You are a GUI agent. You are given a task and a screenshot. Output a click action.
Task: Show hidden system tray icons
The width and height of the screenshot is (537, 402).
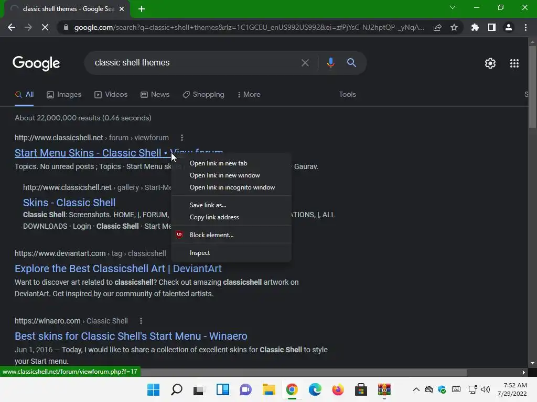coord(416,389)
